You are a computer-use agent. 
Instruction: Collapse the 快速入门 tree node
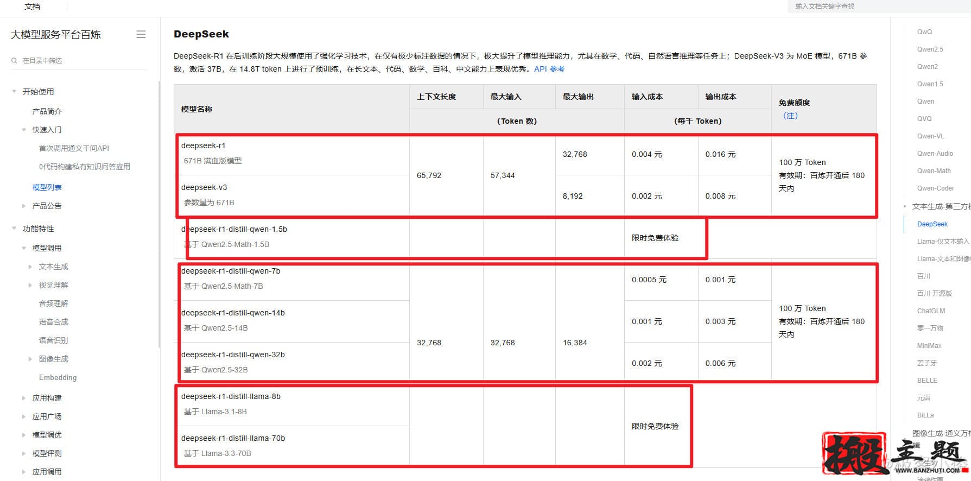click(24, 130)
